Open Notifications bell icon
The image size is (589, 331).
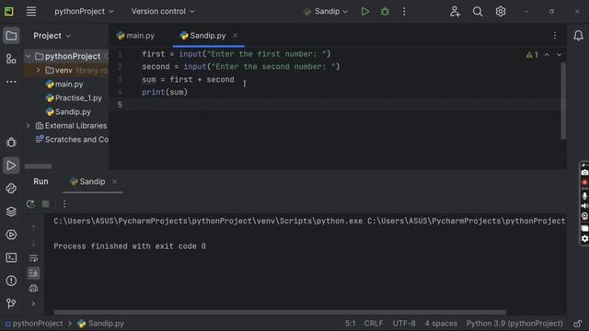pyautogui.click(x=578, y=36)
